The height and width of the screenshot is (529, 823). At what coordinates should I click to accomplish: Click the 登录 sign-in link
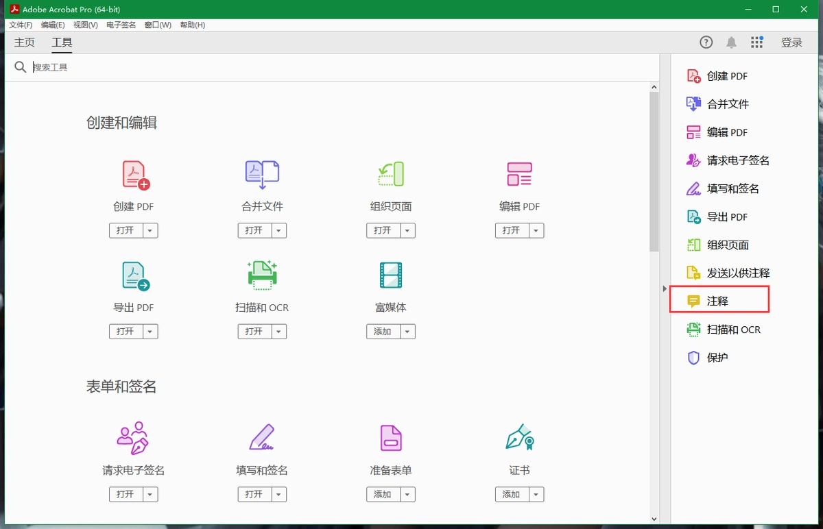(x=791, y=42)
